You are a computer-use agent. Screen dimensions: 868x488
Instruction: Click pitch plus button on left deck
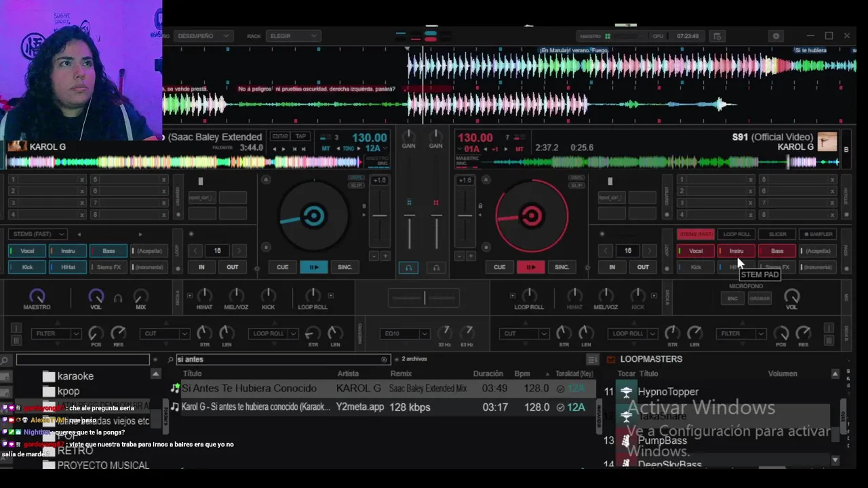pyautogui.click(x=385, y=256)
